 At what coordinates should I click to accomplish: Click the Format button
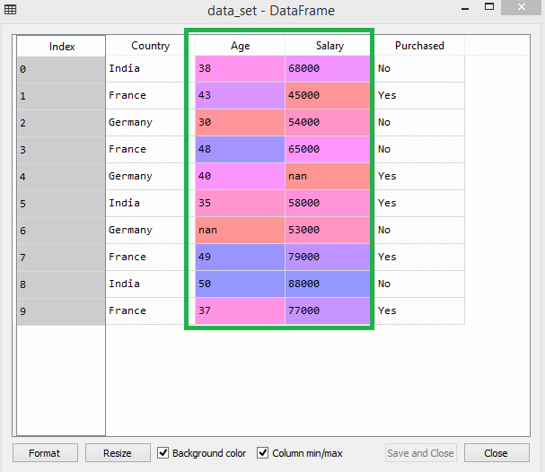44,453
